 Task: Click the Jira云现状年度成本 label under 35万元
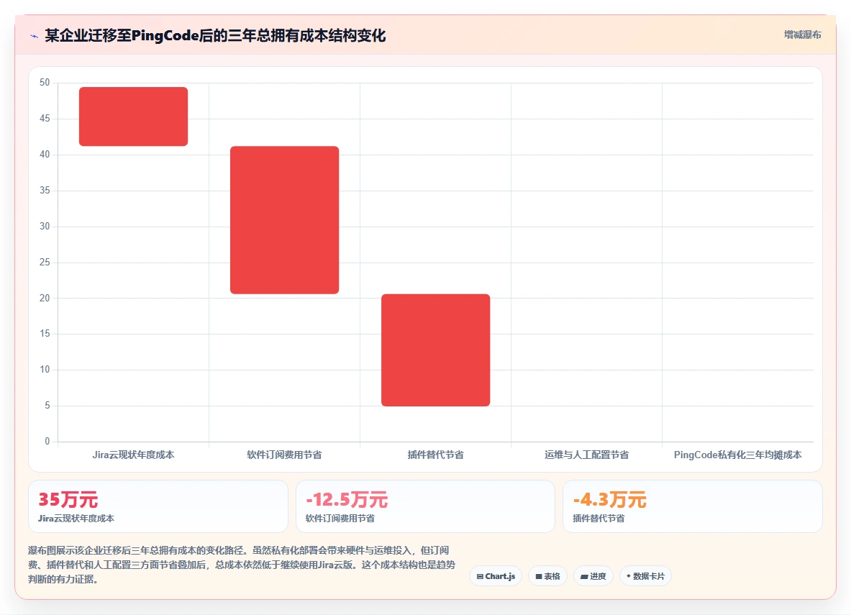76,519
